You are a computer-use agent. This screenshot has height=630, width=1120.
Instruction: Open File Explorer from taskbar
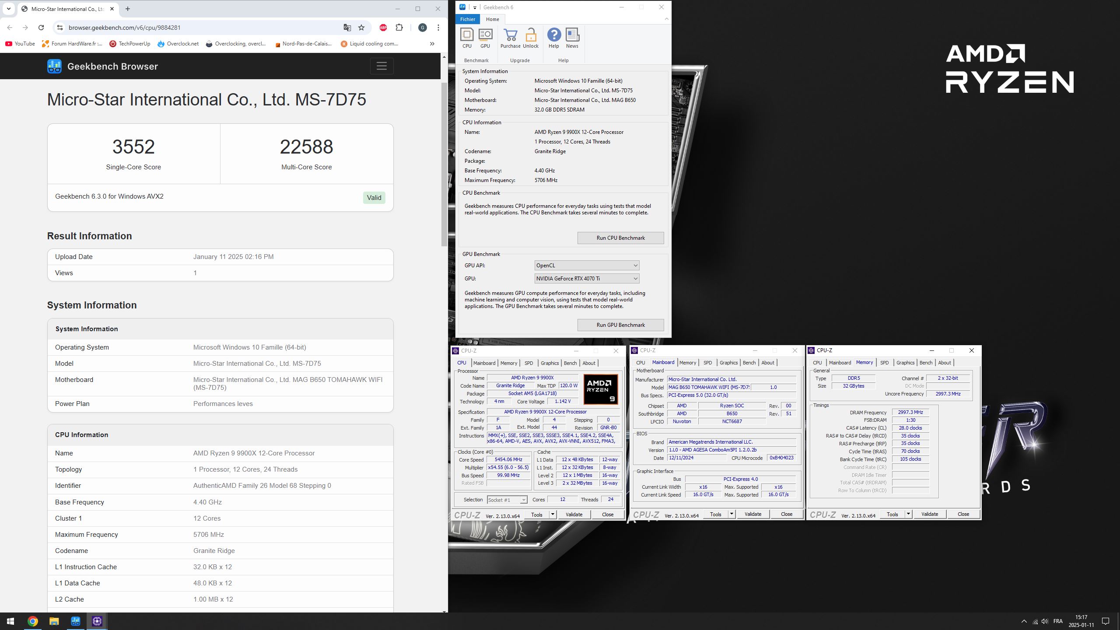[x=54, y=621]
